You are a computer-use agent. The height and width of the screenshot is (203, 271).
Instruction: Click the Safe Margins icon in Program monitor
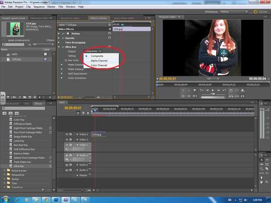pos(236,90)
